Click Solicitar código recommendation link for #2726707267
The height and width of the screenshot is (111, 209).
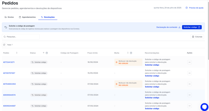point(152,76)
